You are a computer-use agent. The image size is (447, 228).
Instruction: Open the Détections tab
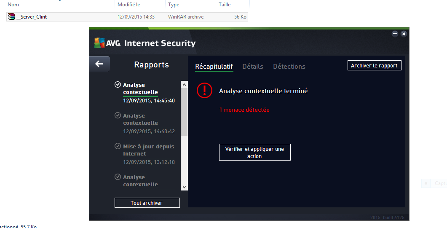(x=289, y=67)
